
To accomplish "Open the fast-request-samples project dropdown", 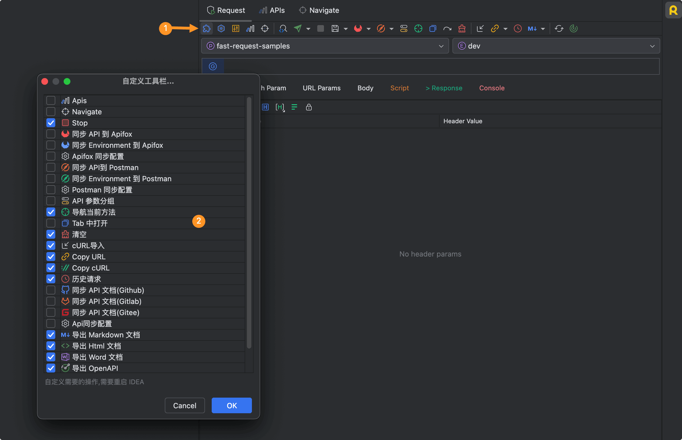I will tap(325, 46).
